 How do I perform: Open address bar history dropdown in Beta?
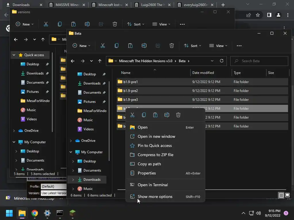[212, 61]
